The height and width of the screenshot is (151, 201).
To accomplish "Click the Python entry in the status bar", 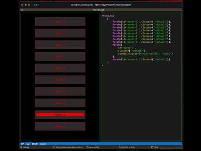I will 127,147.
